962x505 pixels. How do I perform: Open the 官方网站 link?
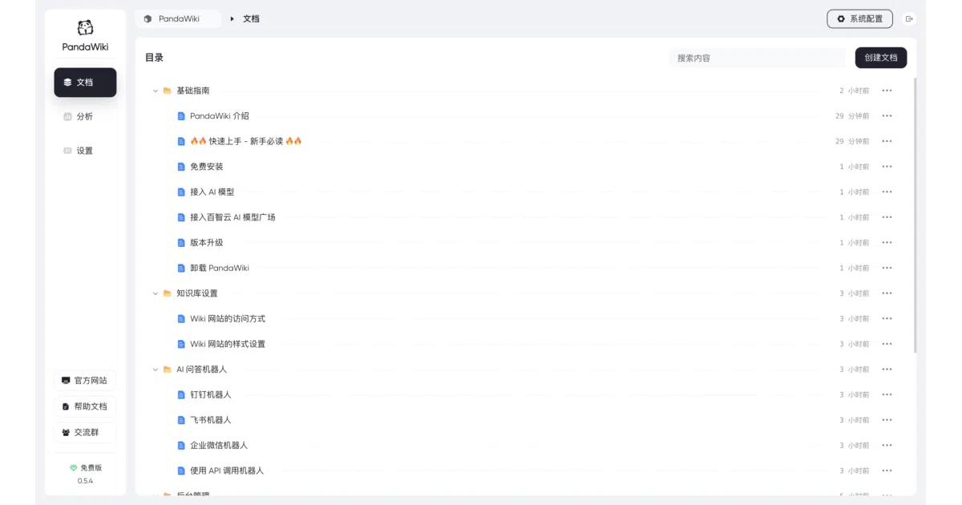[x=85, y=380]
